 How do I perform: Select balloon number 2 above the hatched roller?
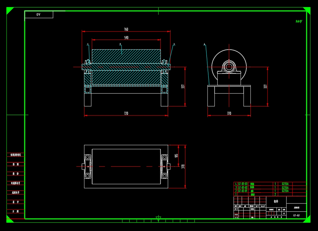coord(120,44)
